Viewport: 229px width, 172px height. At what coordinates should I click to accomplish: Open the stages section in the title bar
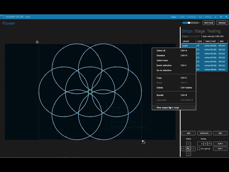point(174,17)
